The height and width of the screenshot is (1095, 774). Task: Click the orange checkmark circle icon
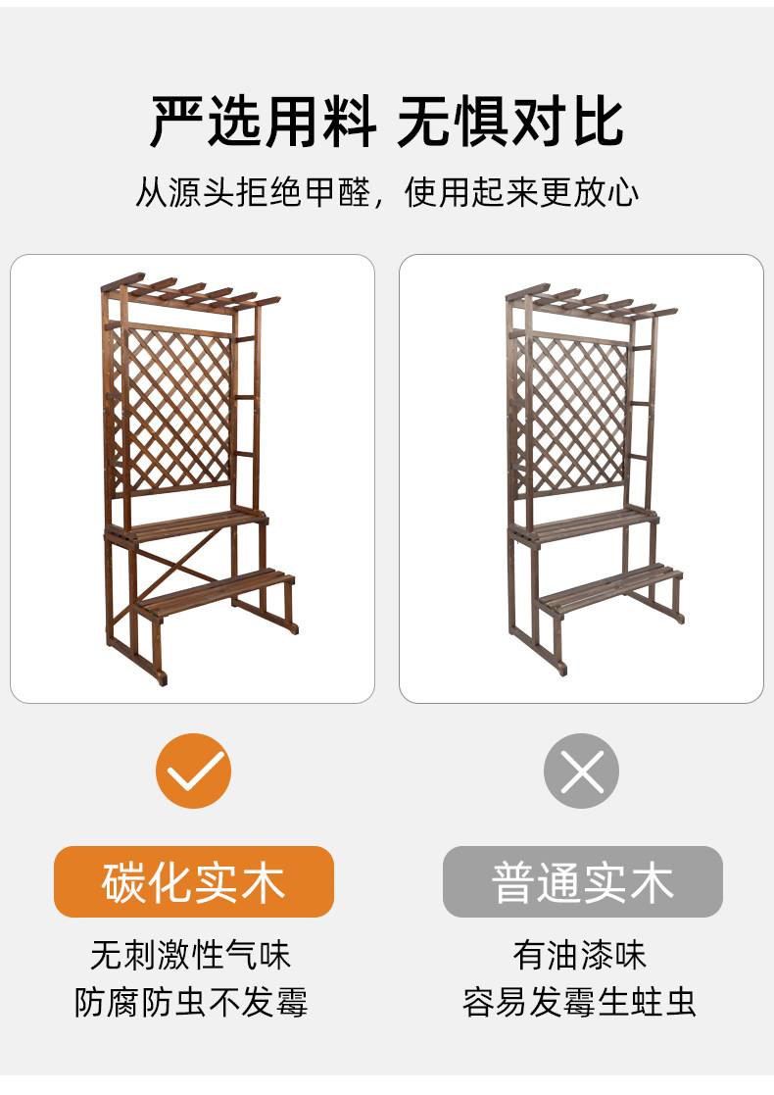(193, 771)
